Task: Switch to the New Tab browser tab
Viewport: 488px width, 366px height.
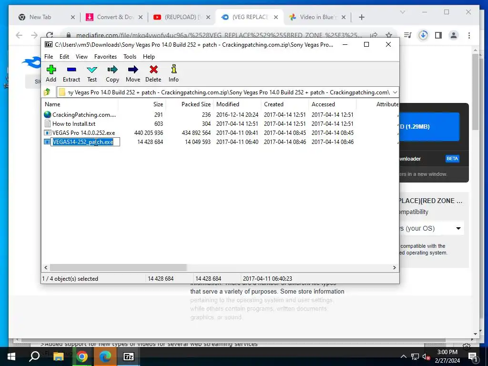Action: [x=40, y=17]
